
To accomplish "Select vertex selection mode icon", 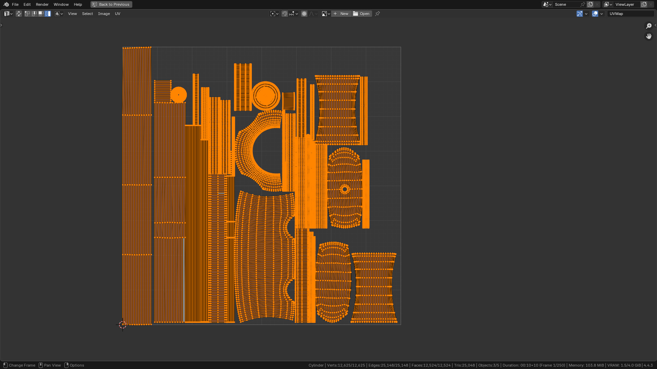I will pyautogui.click(x=27, y=14).
